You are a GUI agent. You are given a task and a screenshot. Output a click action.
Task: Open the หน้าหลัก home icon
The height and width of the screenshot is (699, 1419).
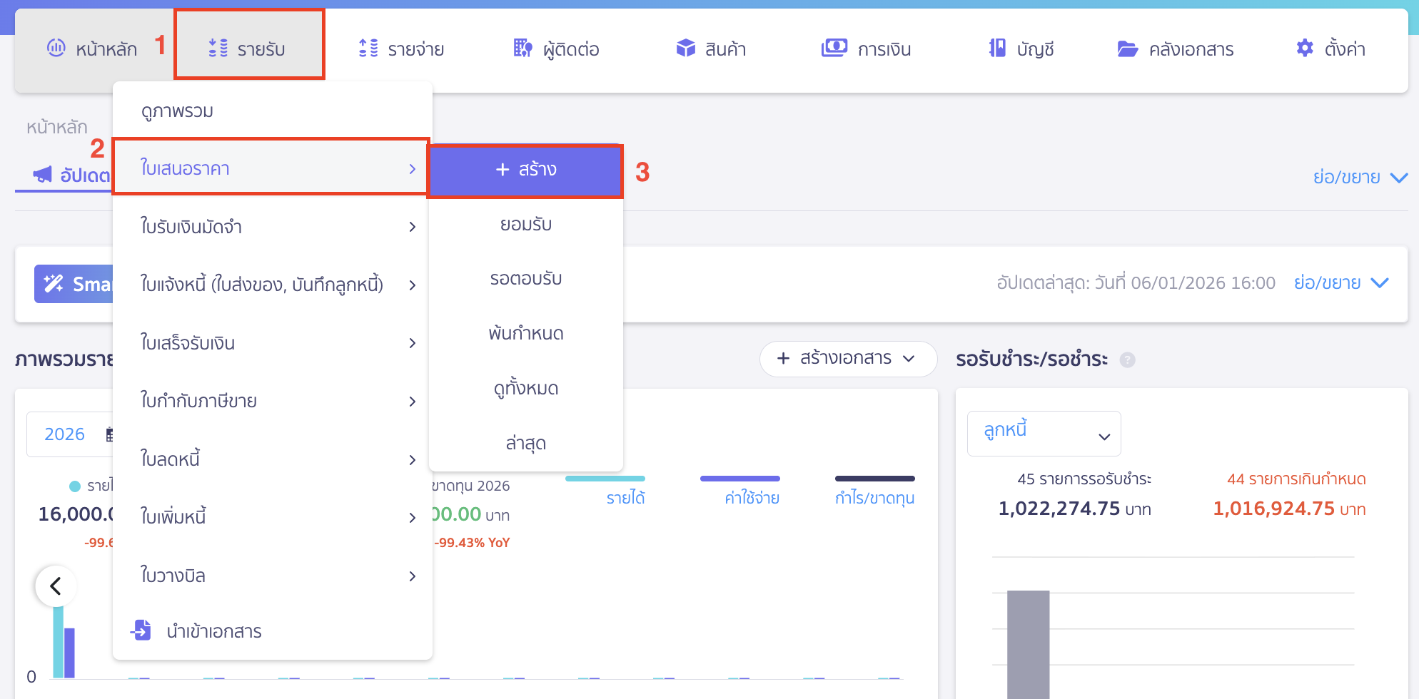tap(57, 49)
